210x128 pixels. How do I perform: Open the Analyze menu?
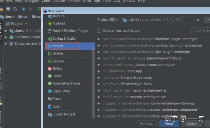[59, 1]
